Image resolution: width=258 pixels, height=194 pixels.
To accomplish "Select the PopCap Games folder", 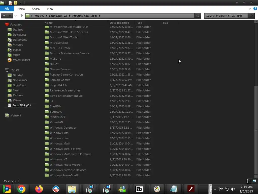I will [60, 80].
